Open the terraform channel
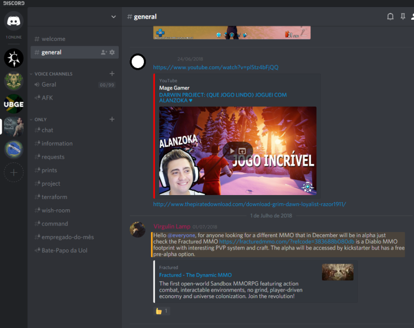Viewport: 414px width, 328px height. 75,197
